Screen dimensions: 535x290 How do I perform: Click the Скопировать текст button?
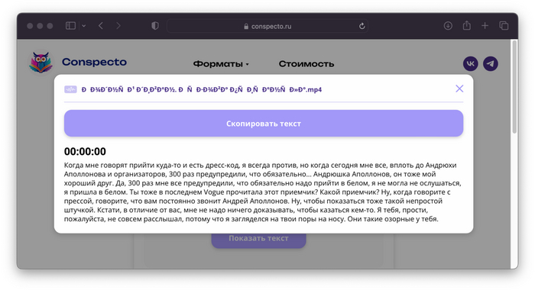[x=264, y=124]
